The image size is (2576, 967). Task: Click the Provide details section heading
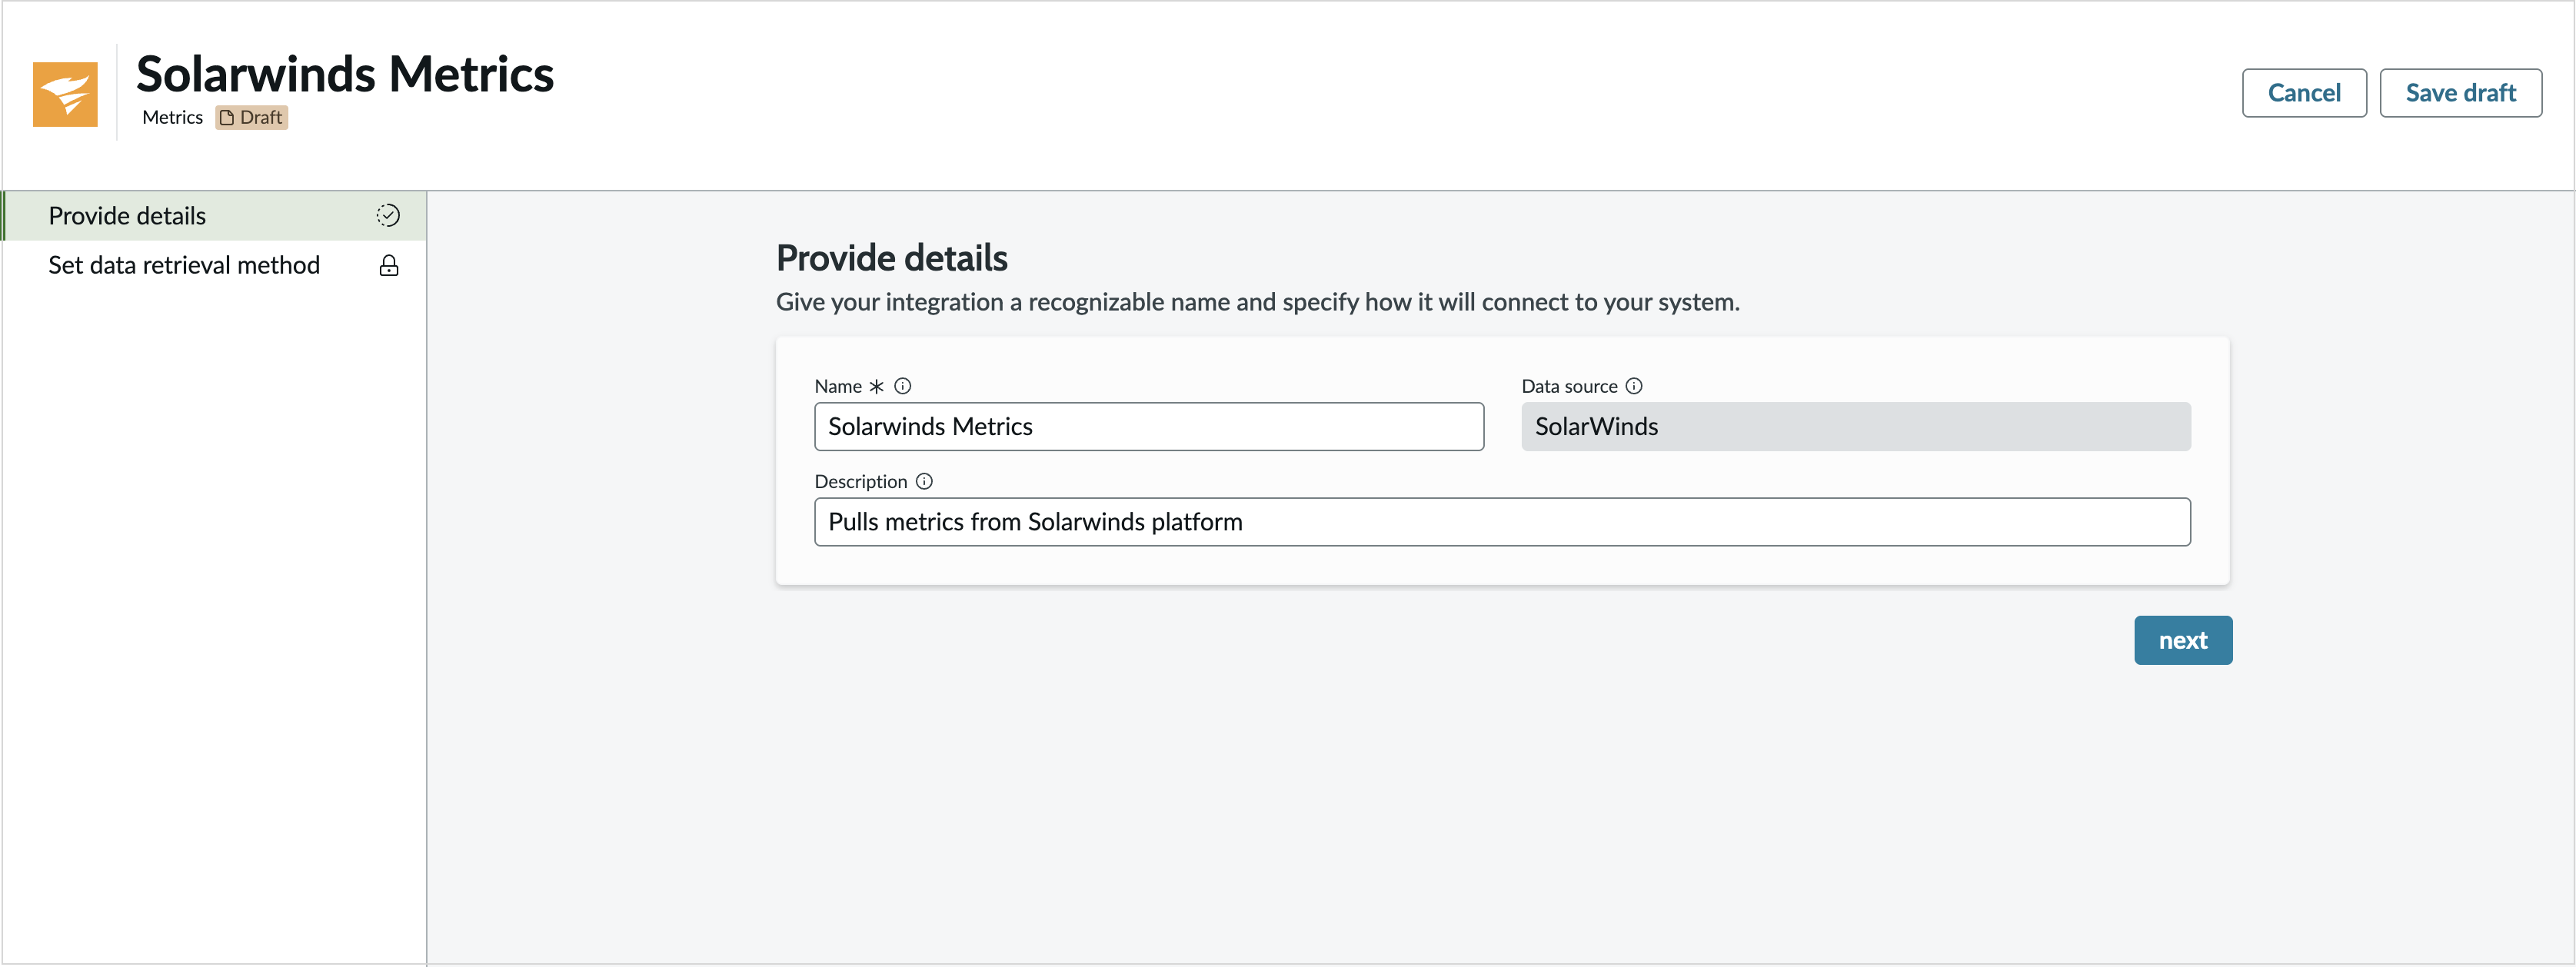[892, 258]
